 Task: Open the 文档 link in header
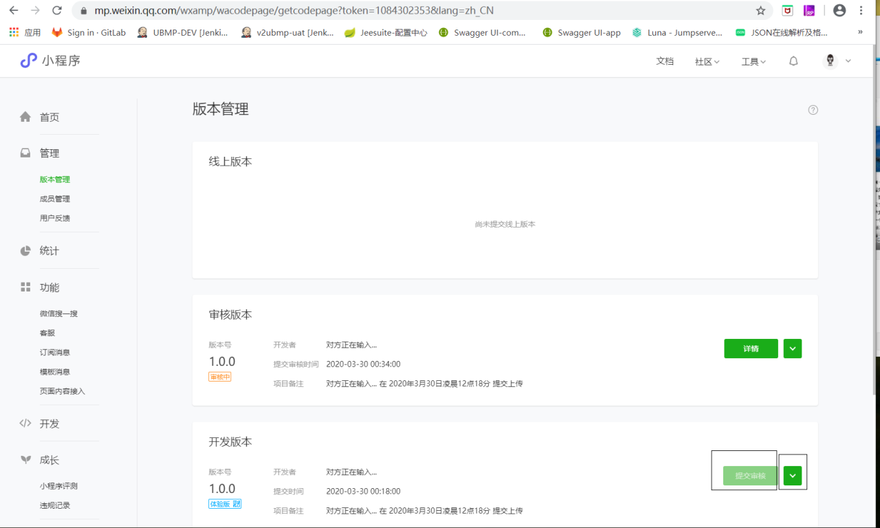[x=665, y=61]
